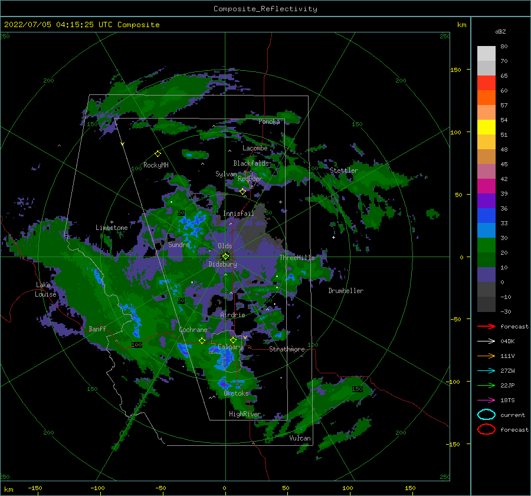Click the radar site diamond between Olds and Didsbury

[225, 257]
